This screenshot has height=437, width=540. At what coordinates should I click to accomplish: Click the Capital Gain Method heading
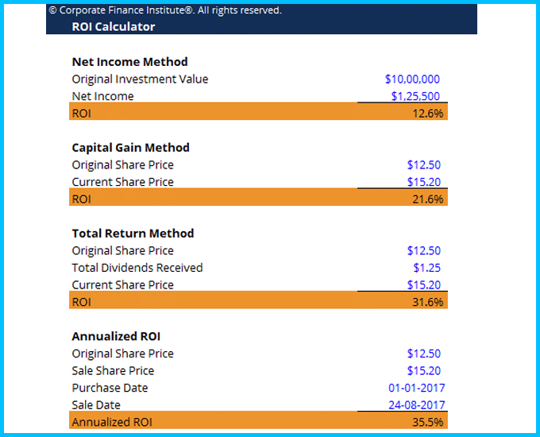(130, 148)
